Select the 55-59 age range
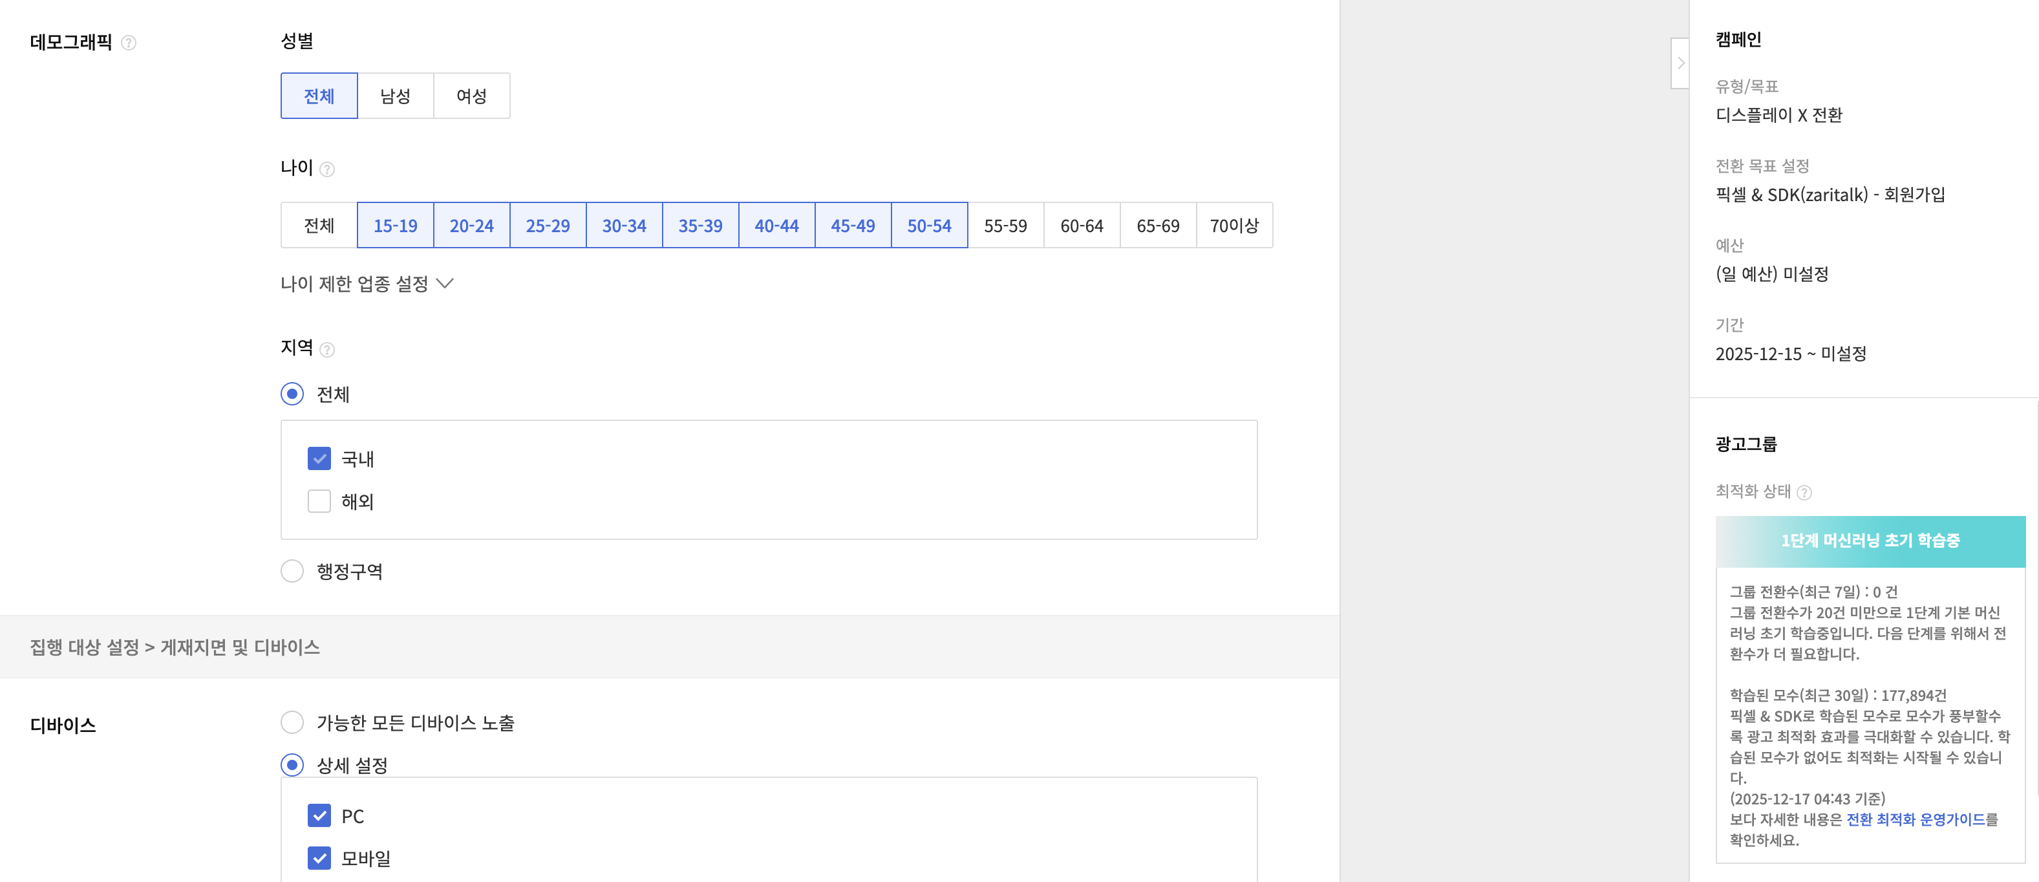This screenshot has width=2039, height=882. click(1005, 226)
